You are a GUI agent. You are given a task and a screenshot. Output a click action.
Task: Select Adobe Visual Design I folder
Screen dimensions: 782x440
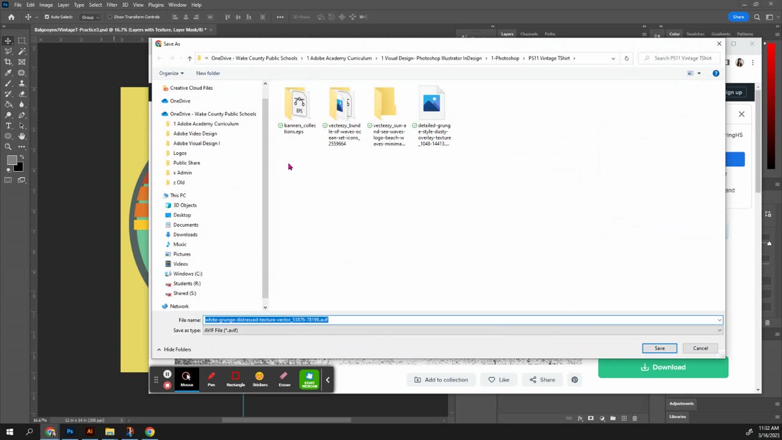pos(196,143)
